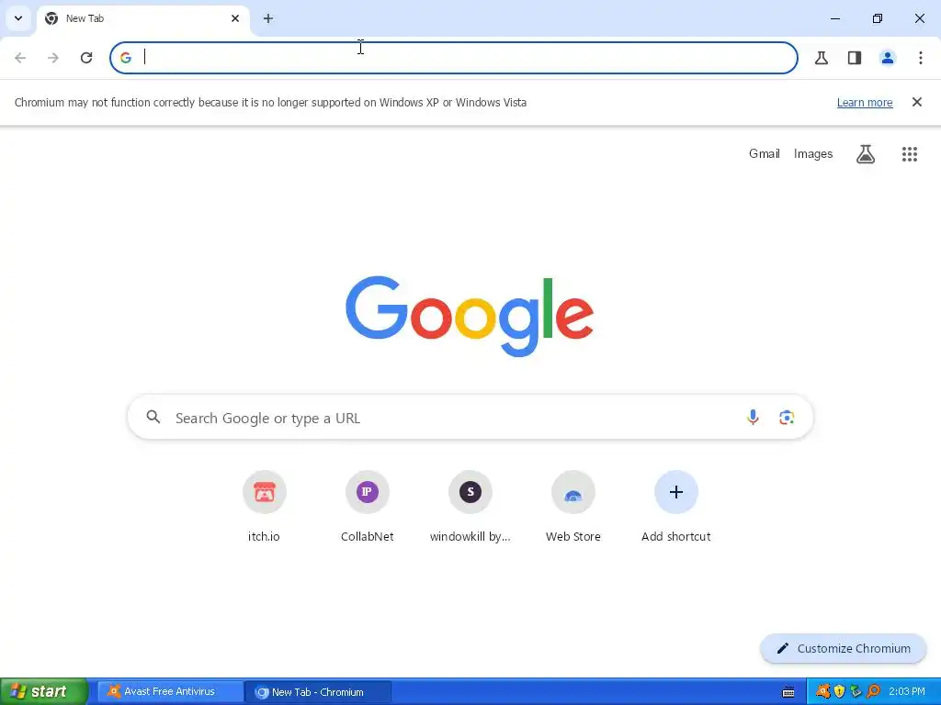Open the windowkill shortcut
Viewport: 941px width, 705px height.
(x=470, y=508)
